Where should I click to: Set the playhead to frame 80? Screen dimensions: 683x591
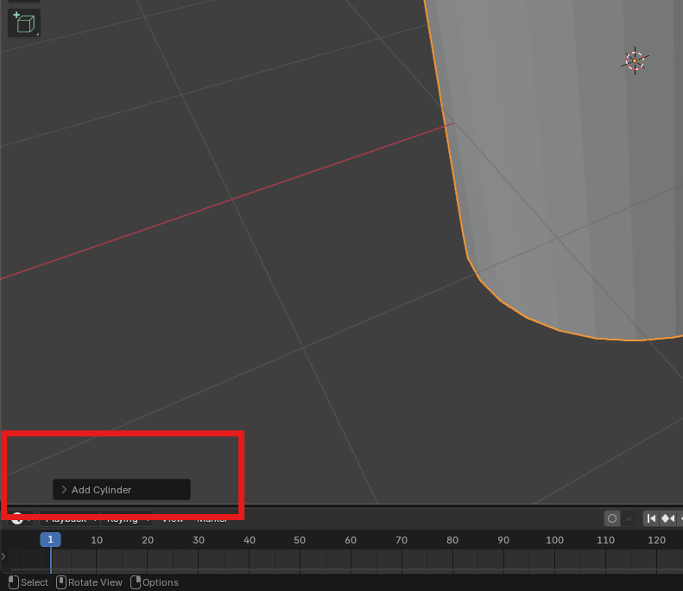tap(452, 541)
